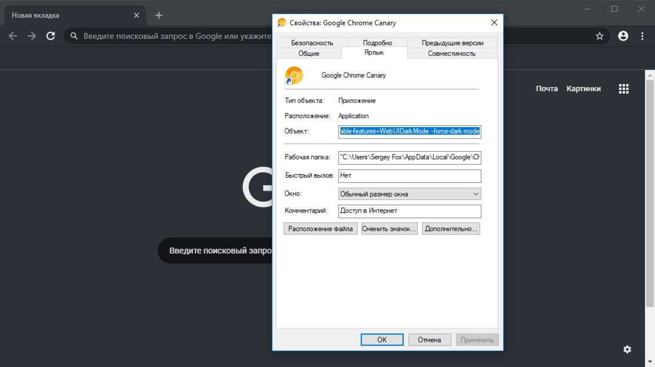Select the Новая вкладка browser tab
Image resolution: width=655 pixels, height=367 pixels.
[x=75, y=15]
